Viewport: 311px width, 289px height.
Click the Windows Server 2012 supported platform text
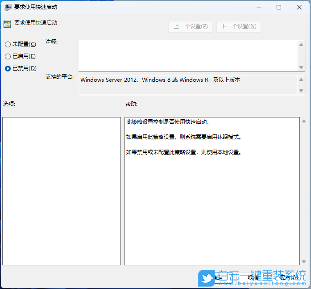pos(160,80)
